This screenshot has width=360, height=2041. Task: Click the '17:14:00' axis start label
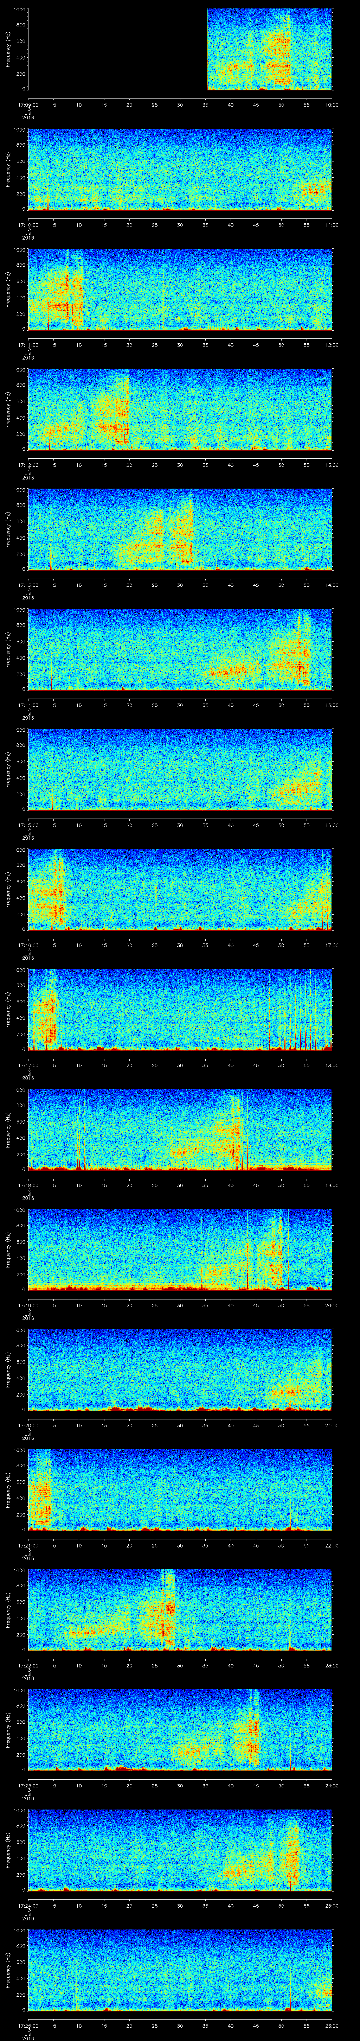(x=28, y=705)
